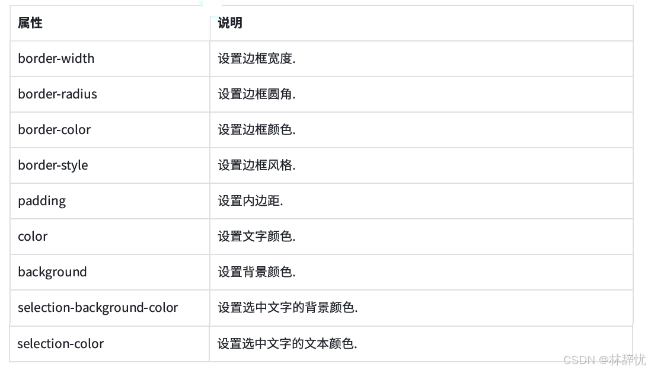This screenshot has height=370, width=648.
Task: Click the description 设置文字颜色
Action: pyautogui.click(x=257, y=237)
